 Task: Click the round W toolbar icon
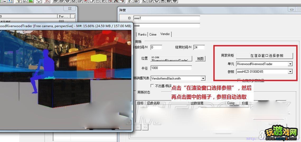pos(175,1)
